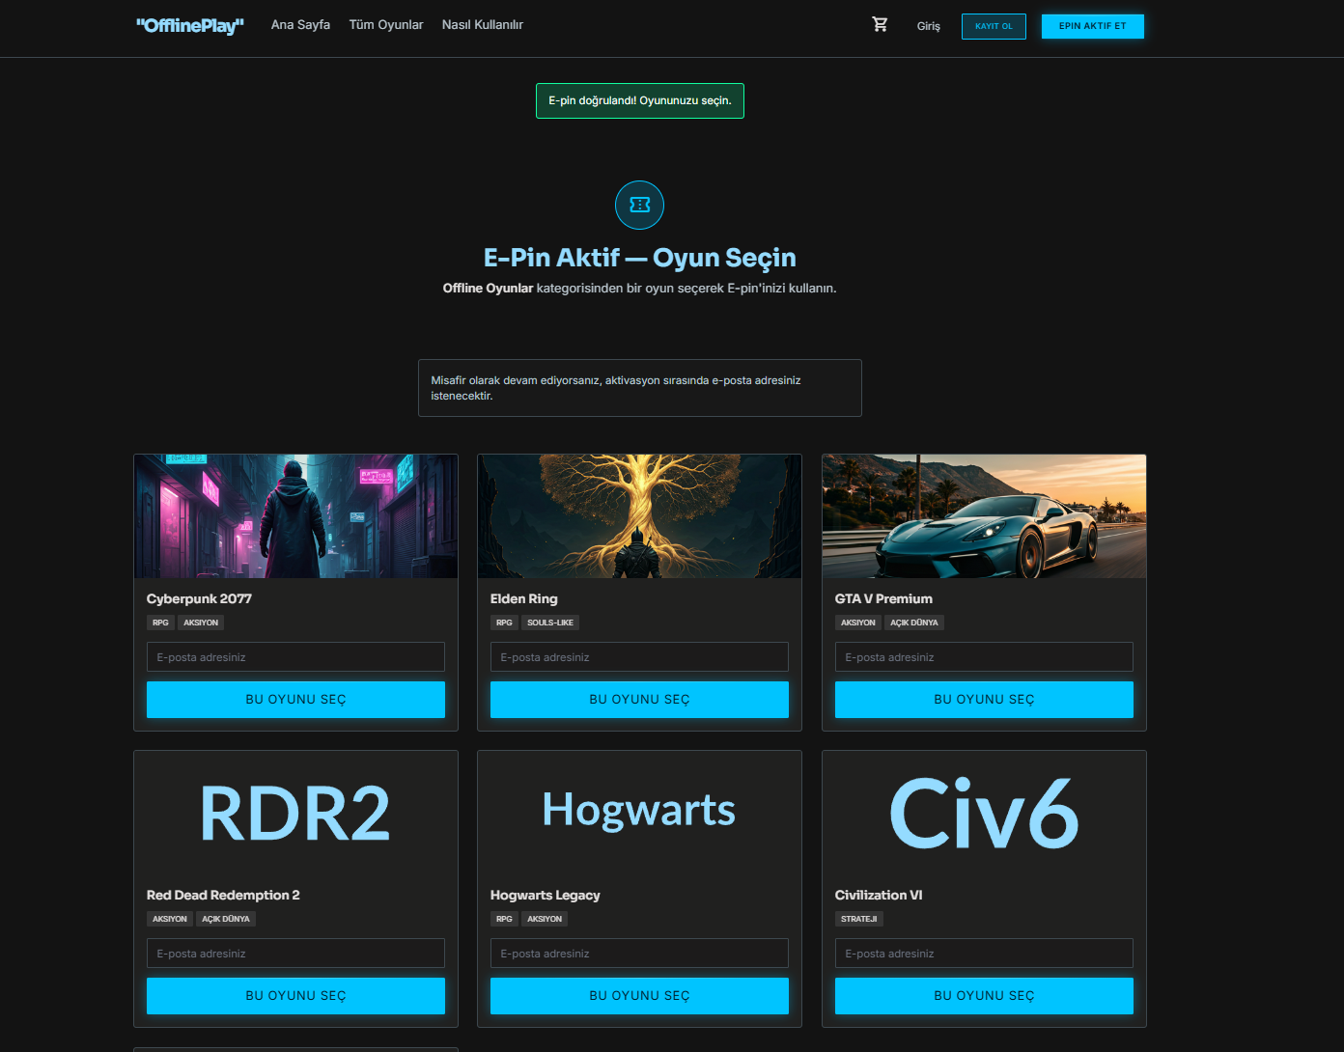Click the Cyberpunk 2077 cover image

coord(295,516)
